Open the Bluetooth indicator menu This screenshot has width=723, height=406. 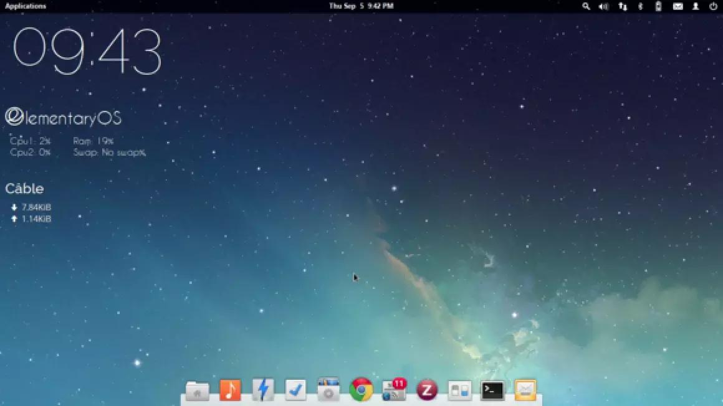[640, 6]
